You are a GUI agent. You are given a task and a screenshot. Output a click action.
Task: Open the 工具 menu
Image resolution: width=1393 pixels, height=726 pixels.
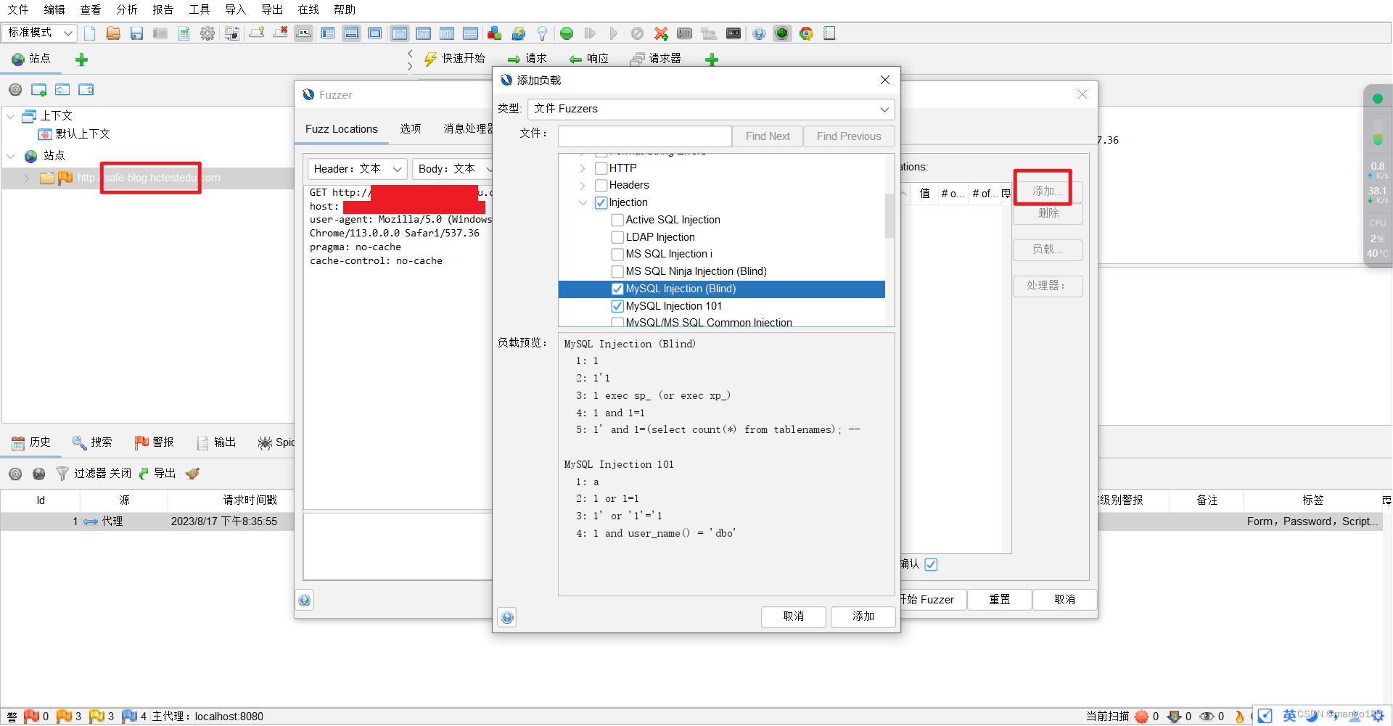(x=200, y=9)
